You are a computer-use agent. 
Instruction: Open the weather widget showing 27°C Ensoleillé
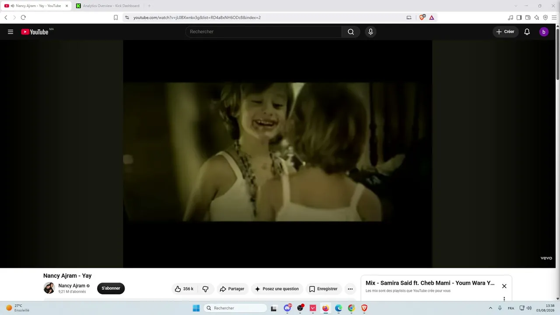[x=18, y=308]
